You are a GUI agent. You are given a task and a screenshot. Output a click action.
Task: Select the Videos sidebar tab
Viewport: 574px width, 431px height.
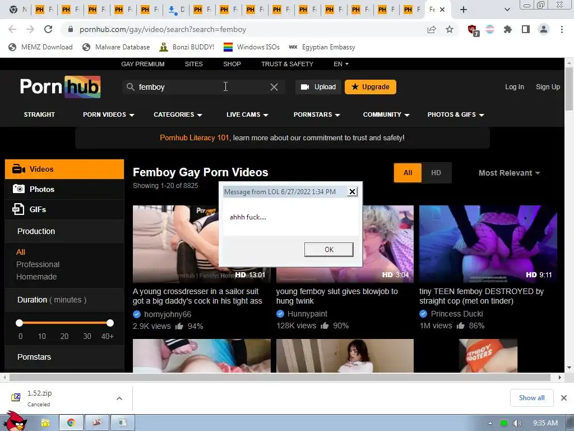[x=64, y=169]
